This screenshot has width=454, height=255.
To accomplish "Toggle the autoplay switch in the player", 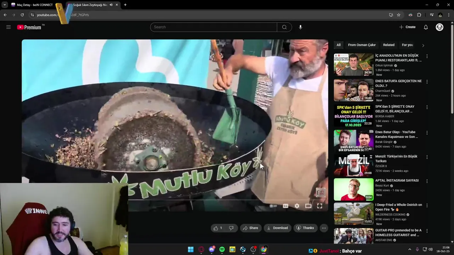I will [273, 206].
